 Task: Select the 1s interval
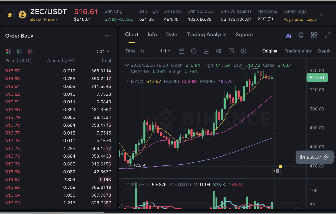(x=142, y=51)
